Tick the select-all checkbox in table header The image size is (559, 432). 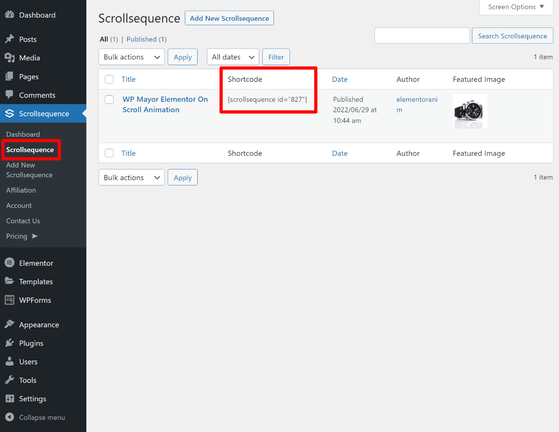(109, 79)
